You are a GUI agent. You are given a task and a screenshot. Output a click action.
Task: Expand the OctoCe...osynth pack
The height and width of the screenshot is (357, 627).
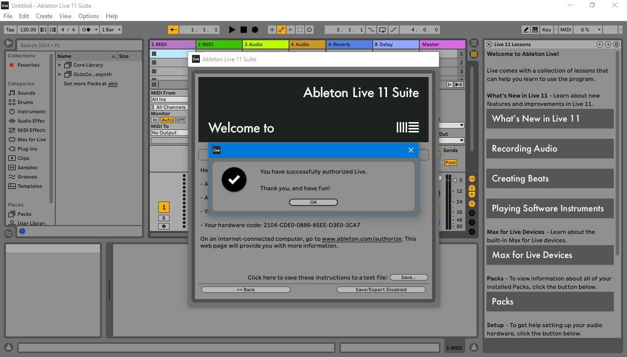point(60,74)
